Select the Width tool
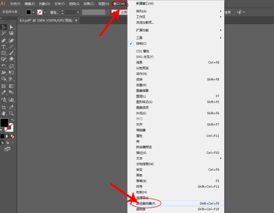274x213 pixels. pos(3,73)
